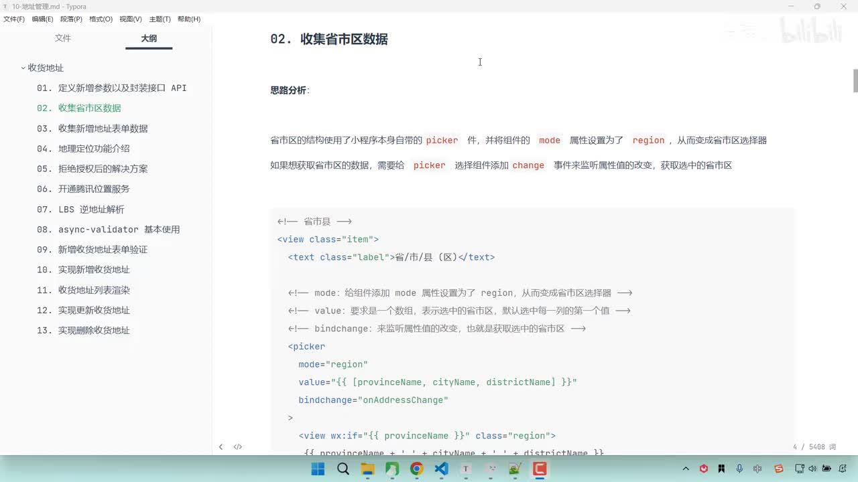Click the <view class="item"> code line
Viewport: 858px width, 482px height.
pyautogui.click(x=328, y=239)
